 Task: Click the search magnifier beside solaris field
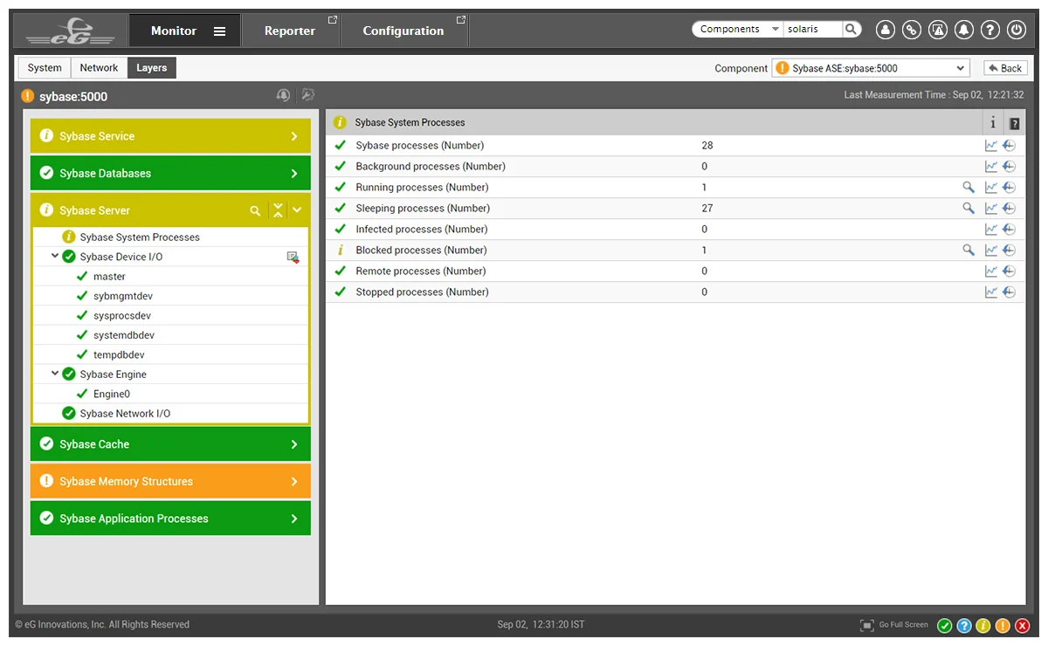pos(851,29)
